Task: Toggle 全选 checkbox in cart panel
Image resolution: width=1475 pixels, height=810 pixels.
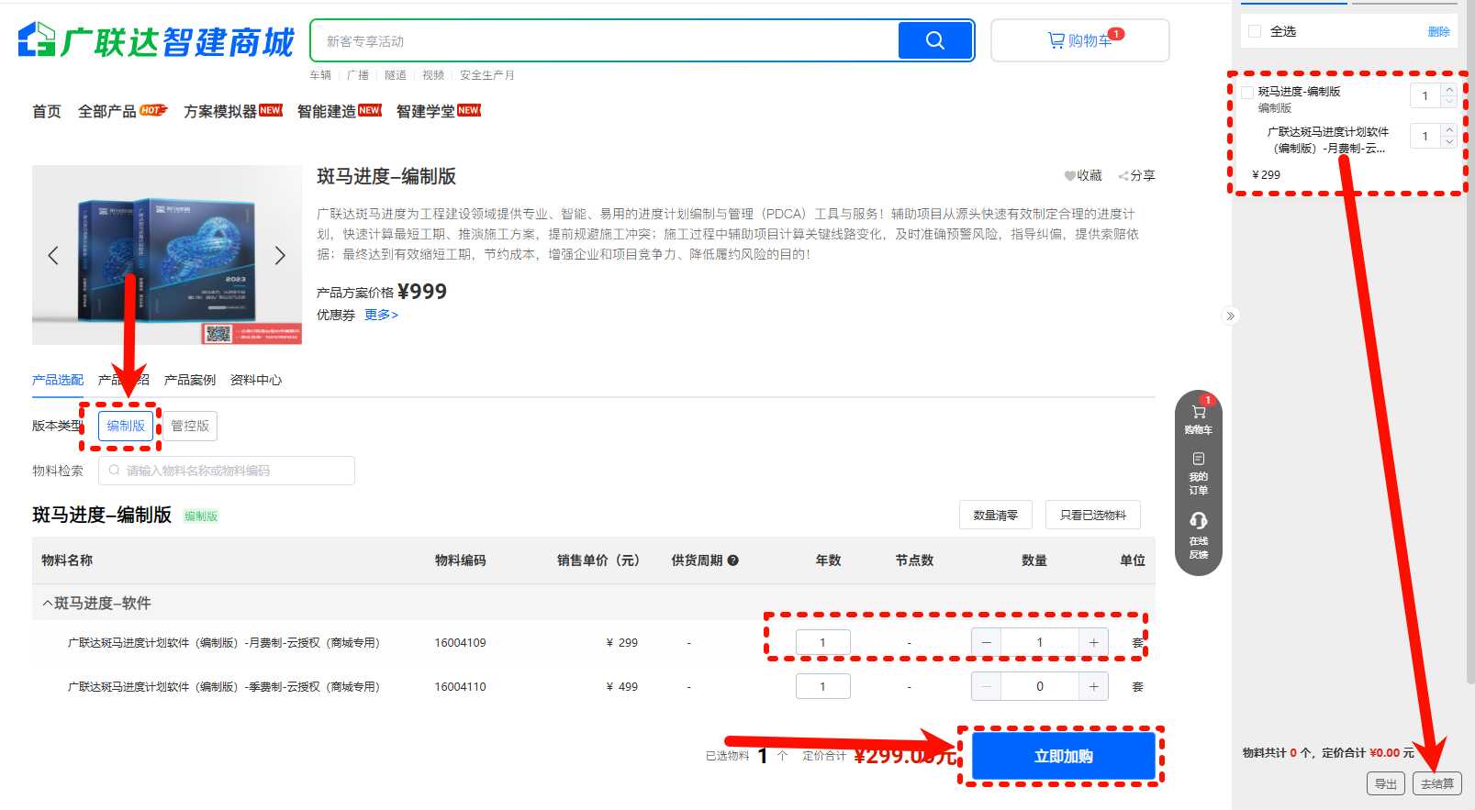Action: 1255,31
